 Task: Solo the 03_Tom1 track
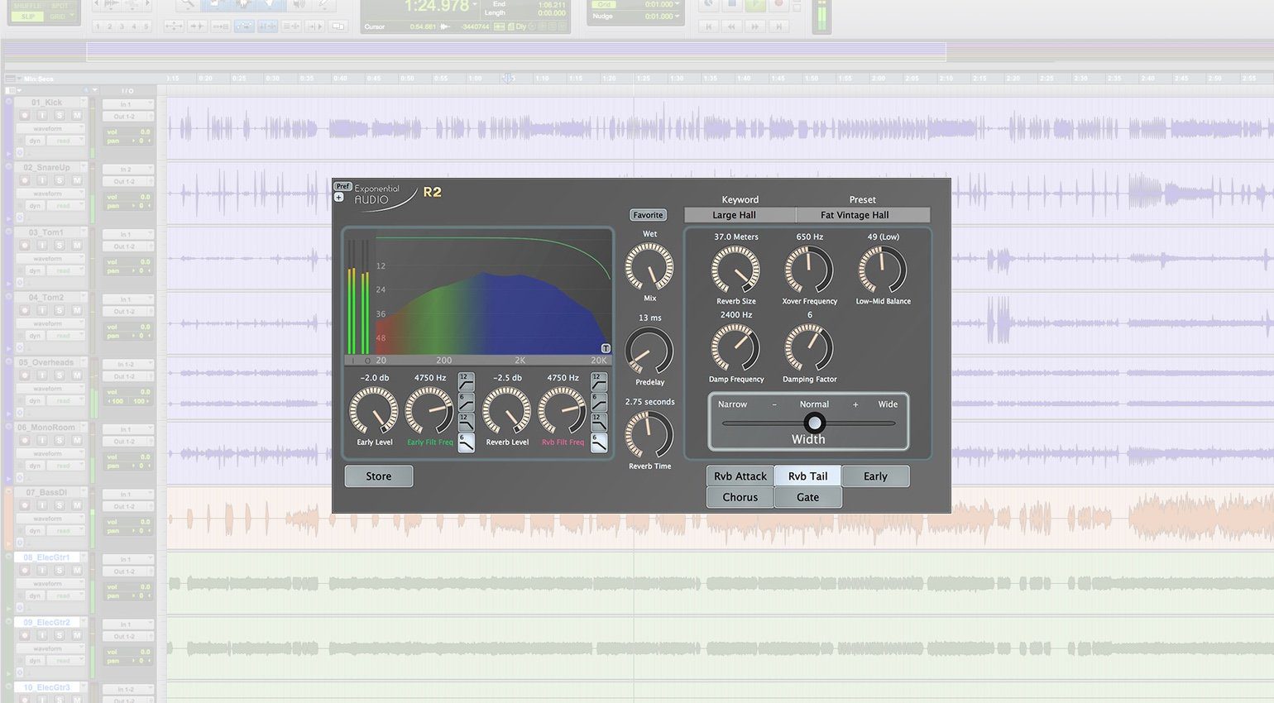point(60,246)
